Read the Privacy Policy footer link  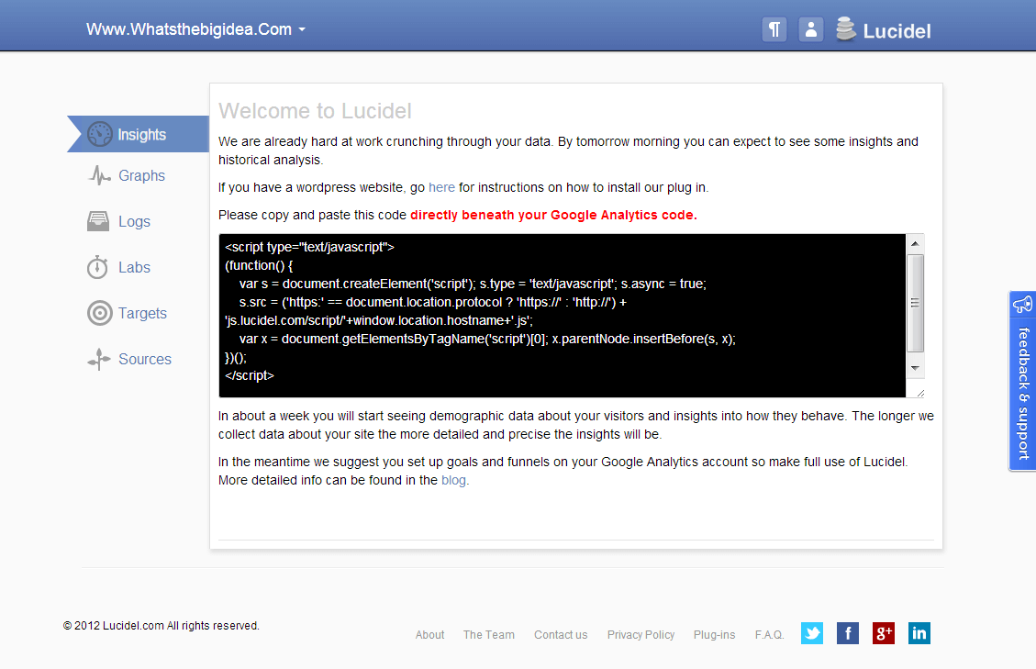pyautogui.click(x=641, y=635)
